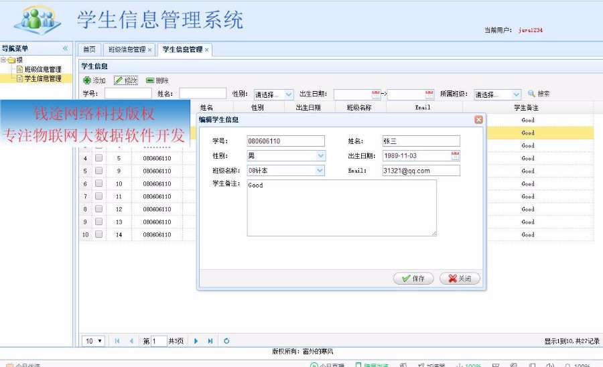This screenshot has height=367, width=603.
Task: Click the magnifier Search button
Action: click(539, 94)
